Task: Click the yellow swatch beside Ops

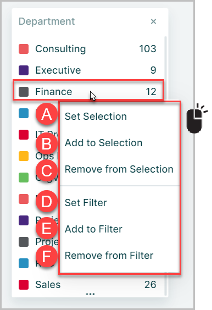Action: (24, 156)
